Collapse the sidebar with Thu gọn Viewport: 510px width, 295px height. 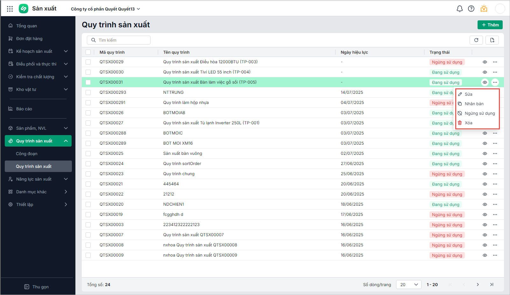click(x=37, y=287)
